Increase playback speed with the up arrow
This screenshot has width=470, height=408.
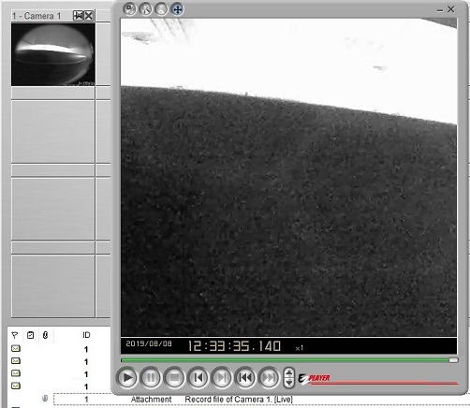point(289,372)
